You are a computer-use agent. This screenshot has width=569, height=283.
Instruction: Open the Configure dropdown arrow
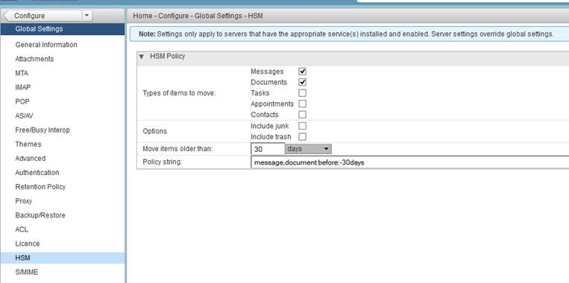coord(87,16)
